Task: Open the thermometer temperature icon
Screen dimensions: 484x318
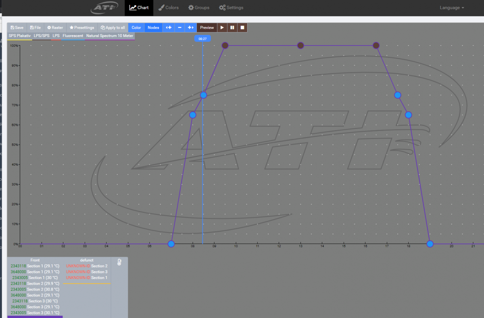Action: (x=119, y=262)
